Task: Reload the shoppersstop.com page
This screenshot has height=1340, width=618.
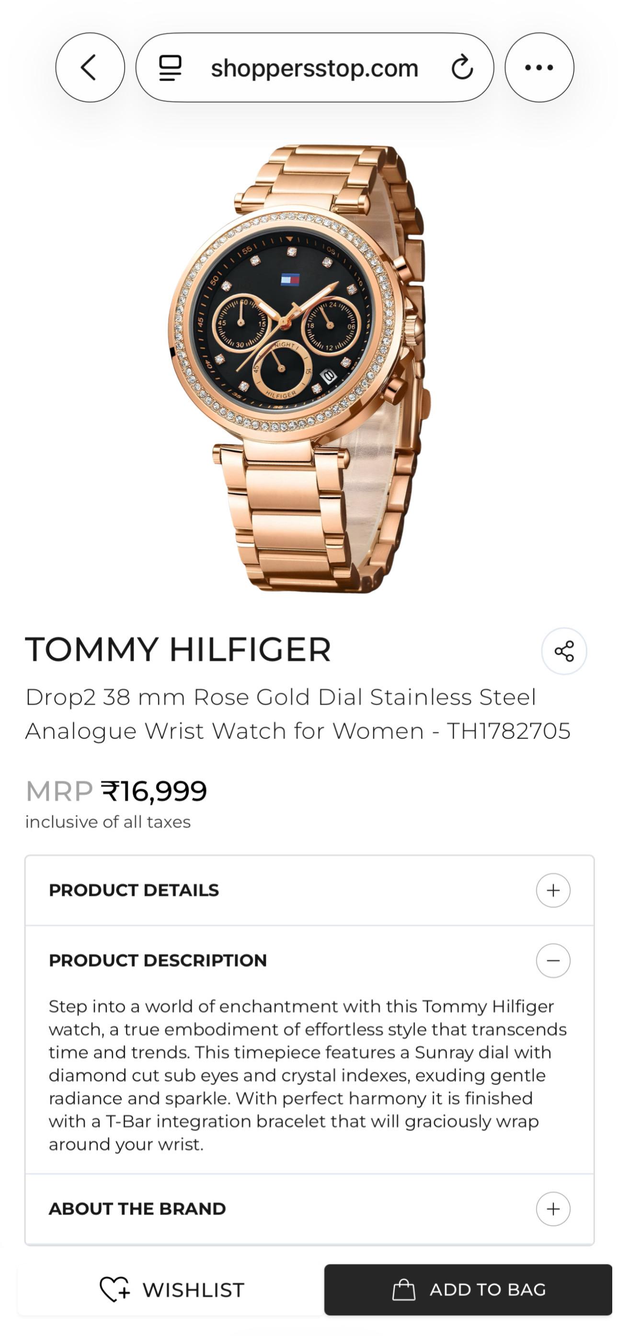Action: (462, 68)
